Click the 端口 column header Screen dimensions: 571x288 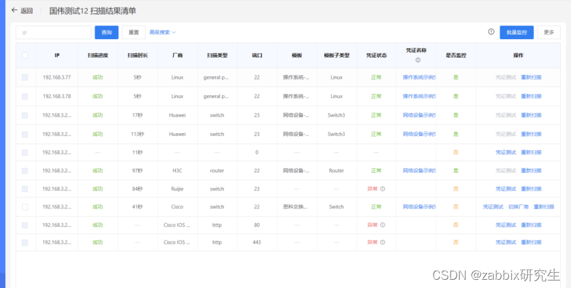(257, 56)
